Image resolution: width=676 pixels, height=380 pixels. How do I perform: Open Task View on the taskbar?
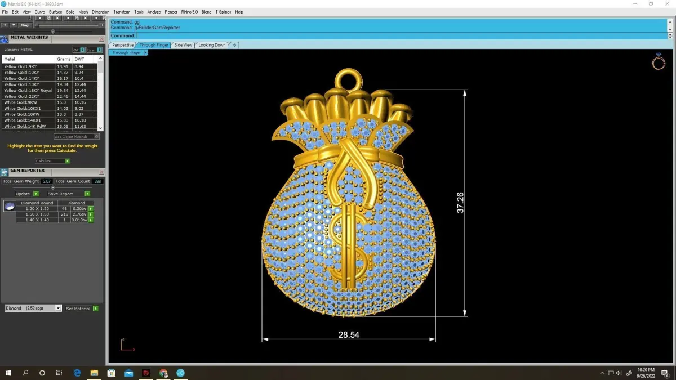click(x=59, y=373)
